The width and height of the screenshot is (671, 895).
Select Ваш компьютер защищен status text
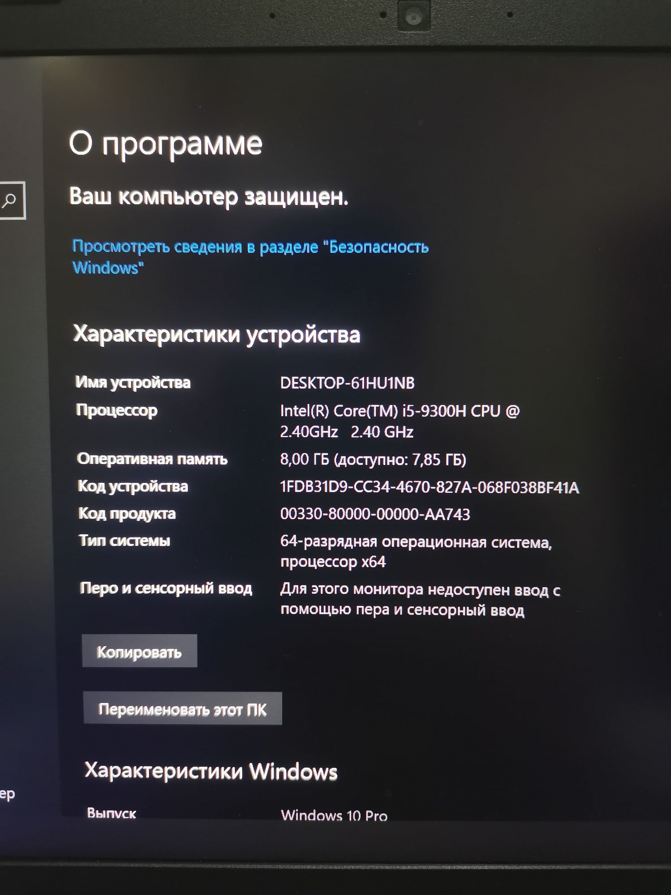(208, 196)
